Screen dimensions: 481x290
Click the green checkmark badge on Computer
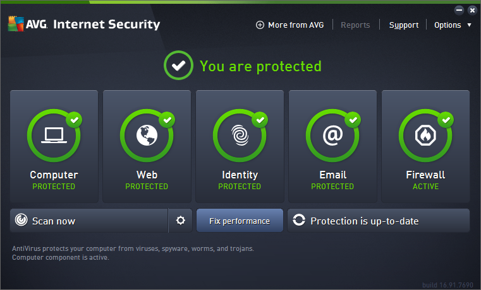75,119
